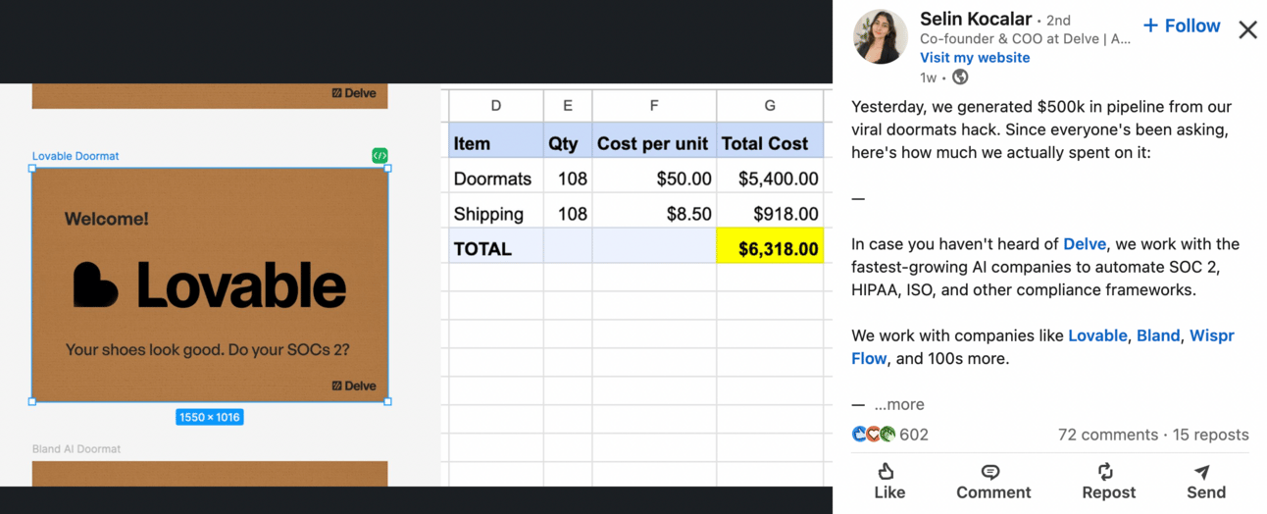Select the TOTAL label cell
1267x514 pixels.
tap(496, 248)
